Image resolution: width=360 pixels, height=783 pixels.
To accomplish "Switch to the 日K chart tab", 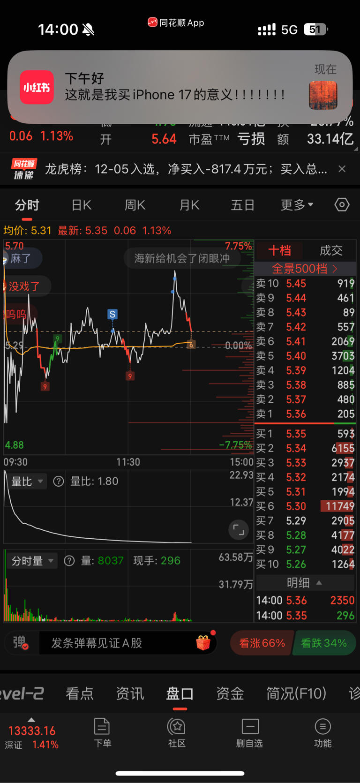I will [81, 205].
